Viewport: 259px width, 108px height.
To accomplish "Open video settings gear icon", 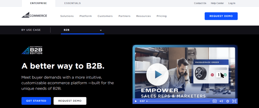I will click(228, 101).
